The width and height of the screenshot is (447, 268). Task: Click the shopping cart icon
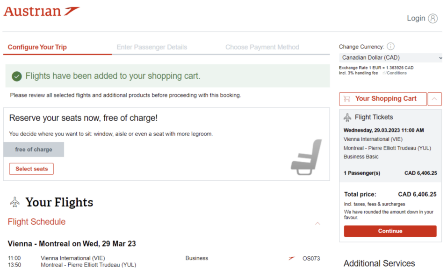[x=347, y=99]
